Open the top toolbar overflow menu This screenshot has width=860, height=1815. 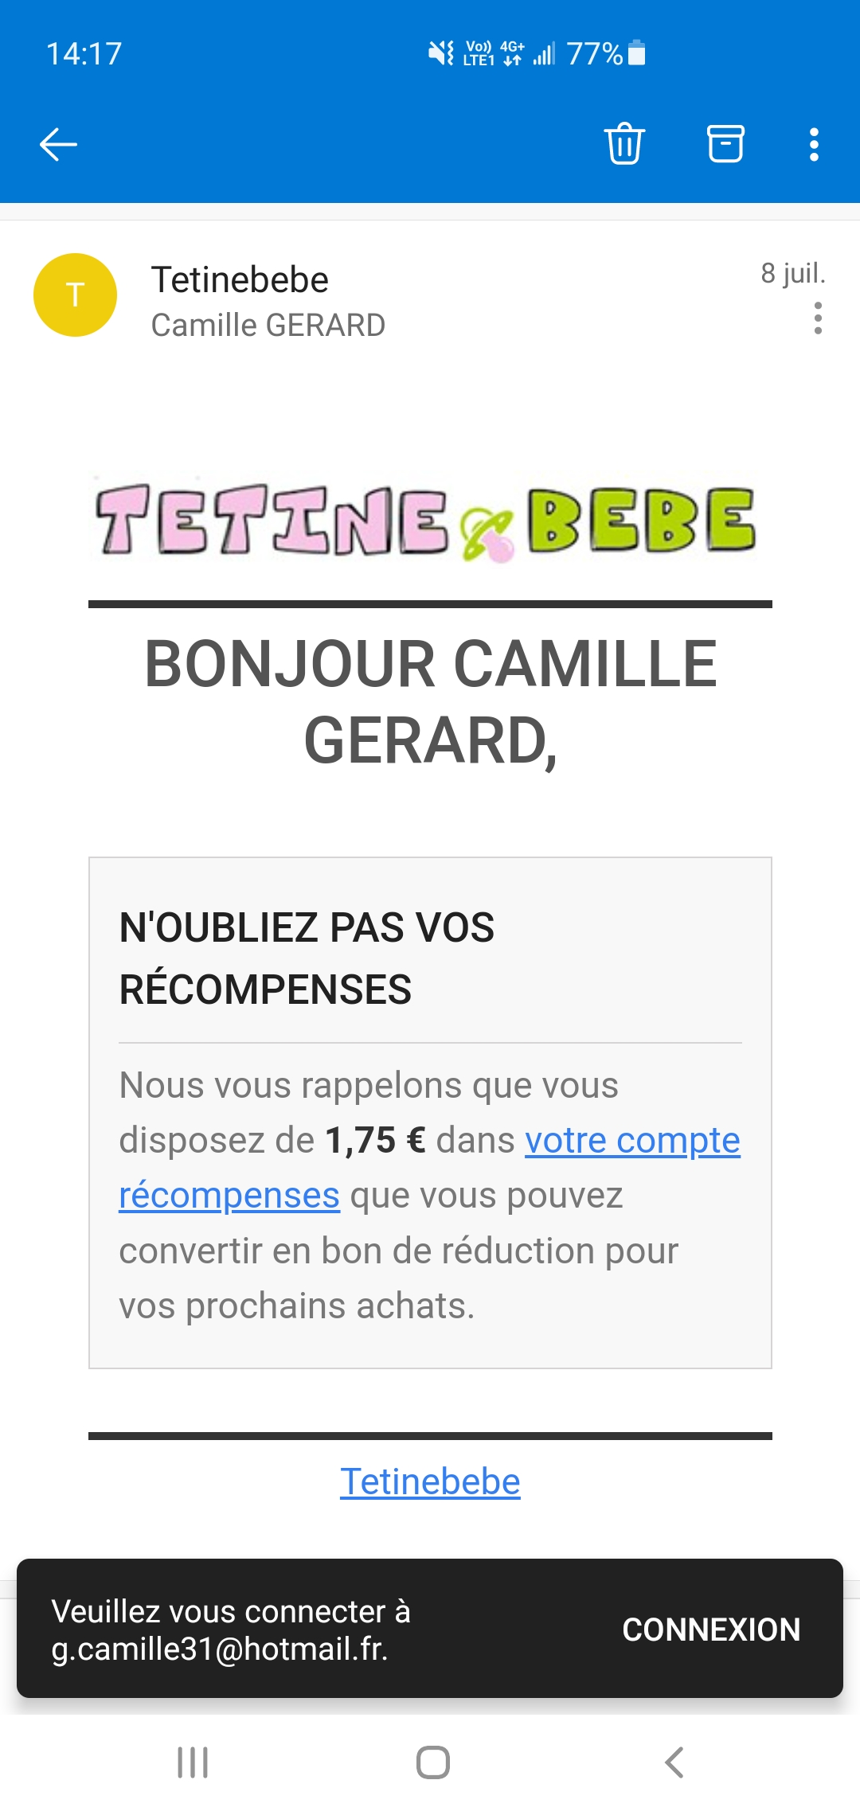point(814,144)
